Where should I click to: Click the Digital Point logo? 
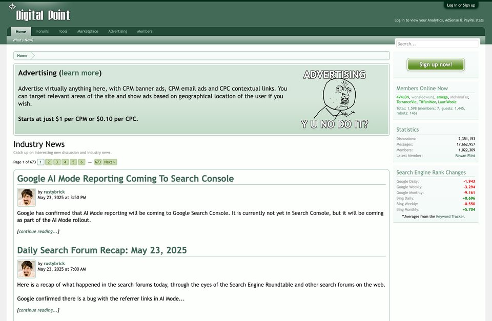(x=39, y=12)
